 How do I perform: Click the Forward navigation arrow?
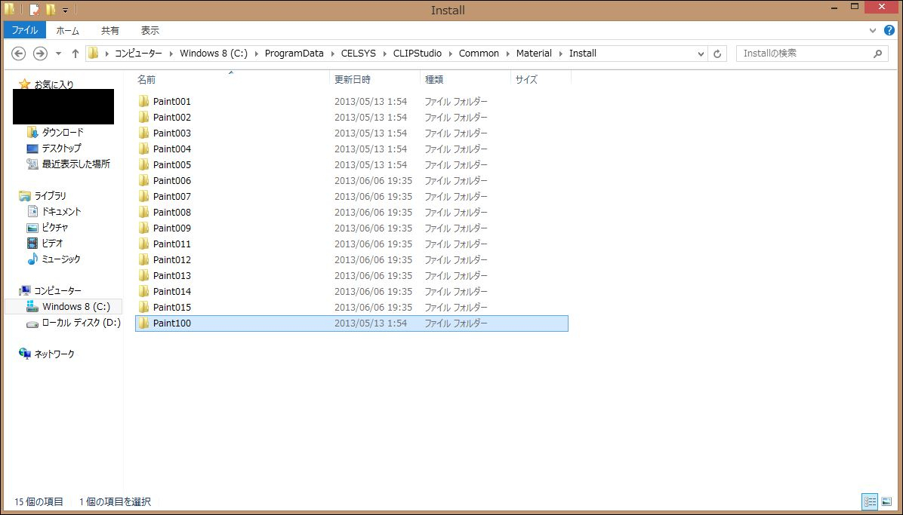pos(40,54)
